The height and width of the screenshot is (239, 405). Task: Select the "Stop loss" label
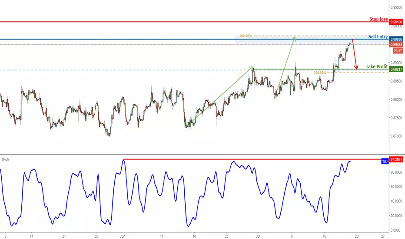pyautogui.click(x=378, y=19)
